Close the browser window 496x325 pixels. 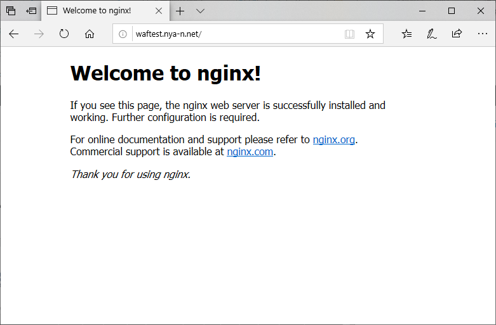481,11
